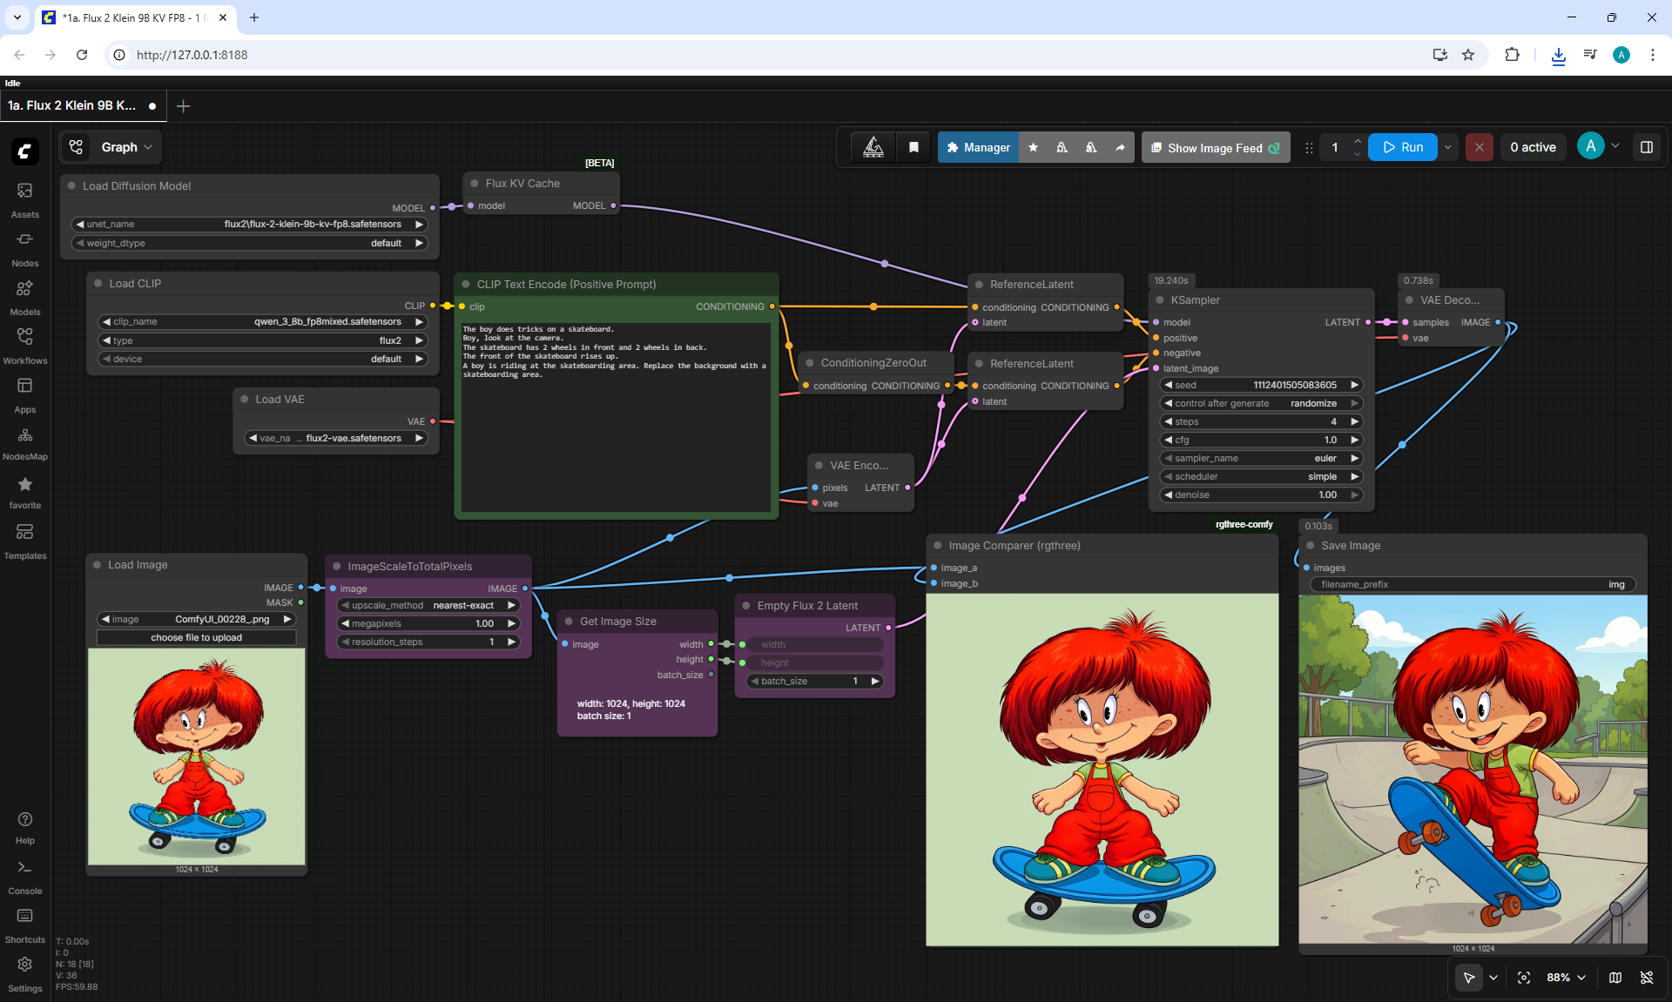Screen dimensions: 1672x1002
Task: Collapse the KSampler node with its dot
Action: click(x=1160, y=300)
